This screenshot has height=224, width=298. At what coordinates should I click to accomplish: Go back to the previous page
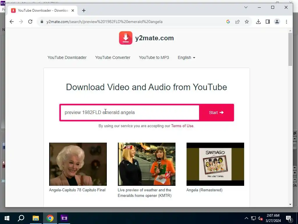[12, 22]
